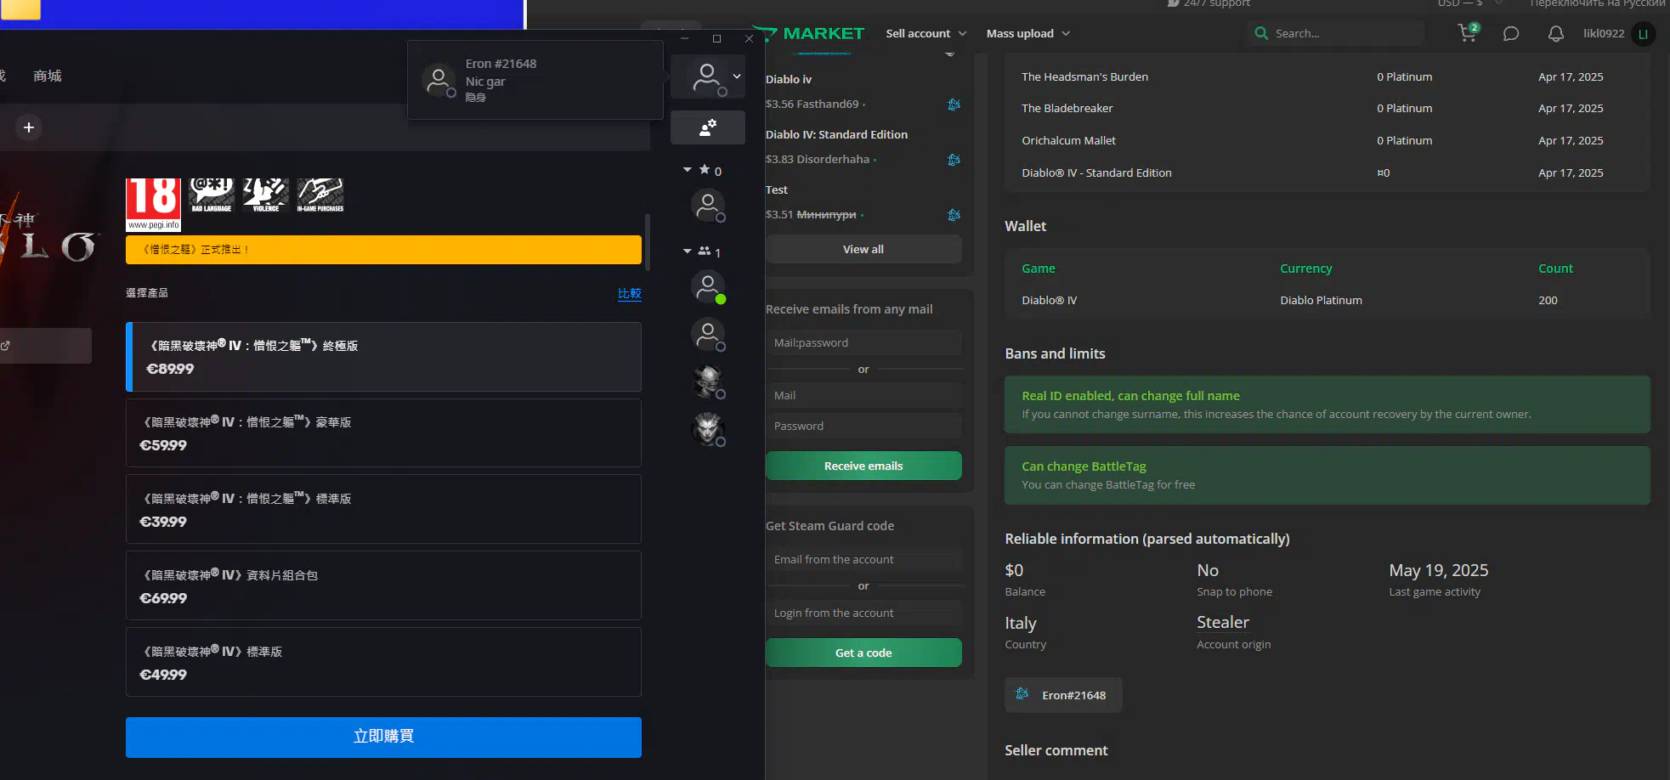The height and width of the screenshot is (780, 1670).
Task: Select the €69.99 資料片組合包 option
Action: click(x=383, y=586)
